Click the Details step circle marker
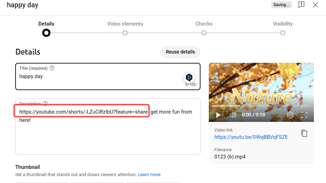Viewport: 326px width, 183px height. (46, 33)
